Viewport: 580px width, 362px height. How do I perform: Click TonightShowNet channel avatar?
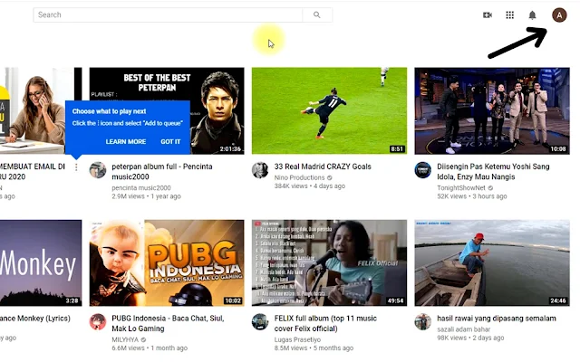pyautogui.click(x=423, y=170)
